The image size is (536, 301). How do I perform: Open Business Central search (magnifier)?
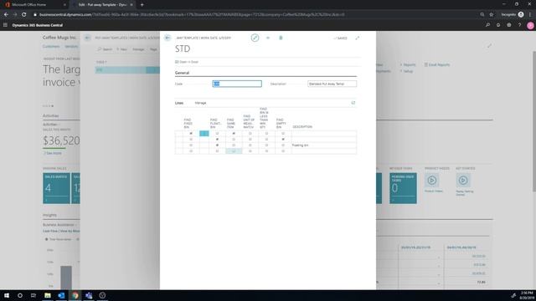pos(487,25)
